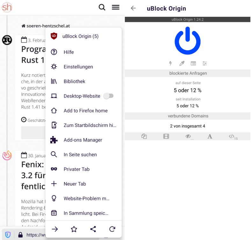Click the tracking protection shield icon

(x=8, y=235)
